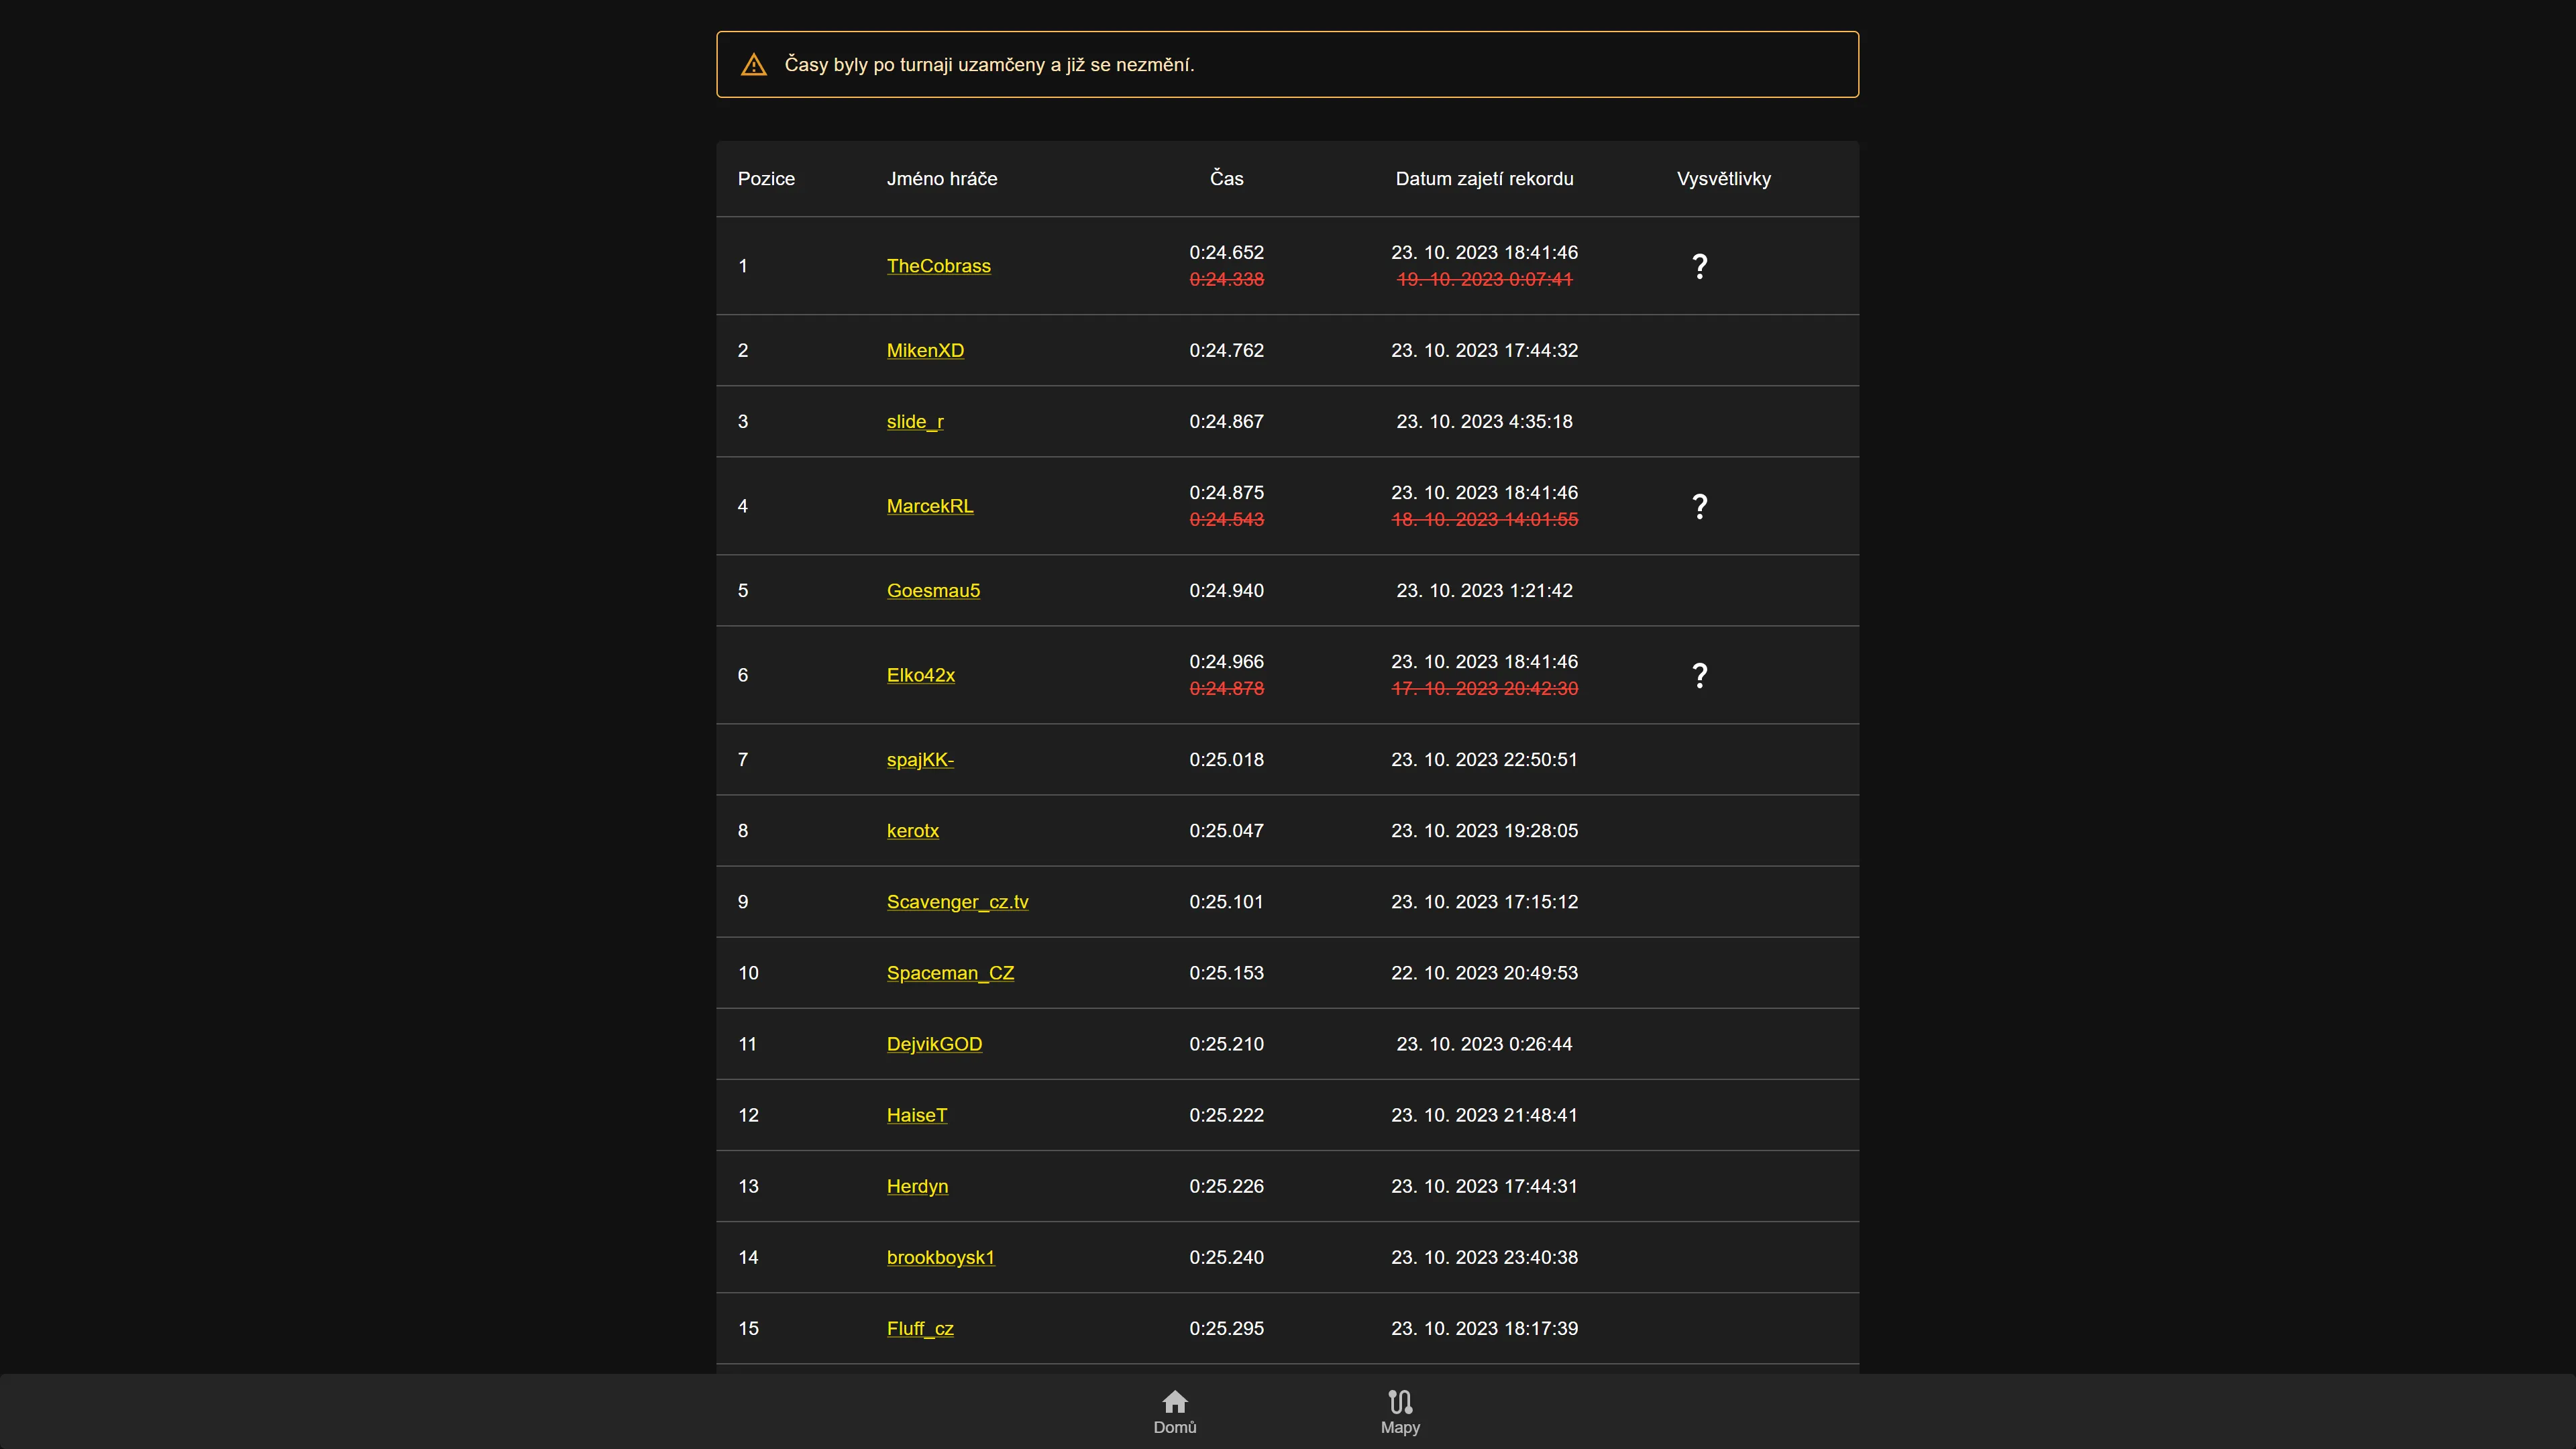2576x1449 pixels.
Task: Select the date 23. 10. 2023 17:15:12
Action: tap(1484, 901)
